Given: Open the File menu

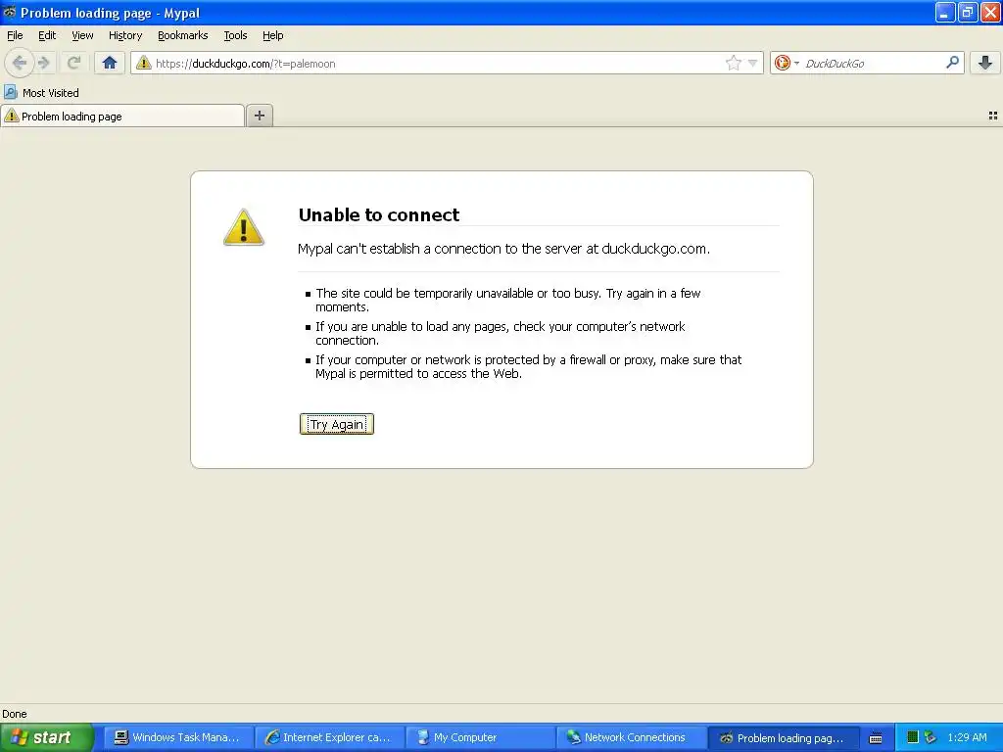Looking at the screenshot, I should tap(15, 36).
